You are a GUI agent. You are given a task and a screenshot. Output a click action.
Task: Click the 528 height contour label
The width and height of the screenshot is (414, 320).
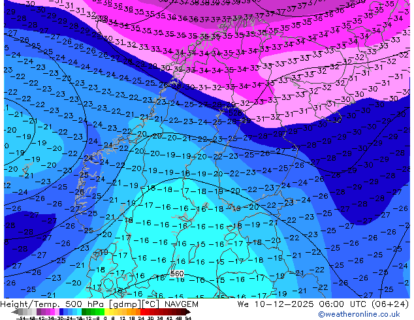tap(234, 113)
